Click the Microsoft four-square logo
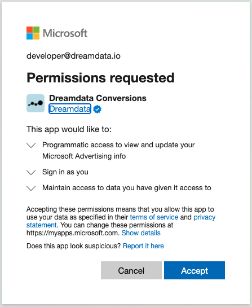 tap(33, 33)
